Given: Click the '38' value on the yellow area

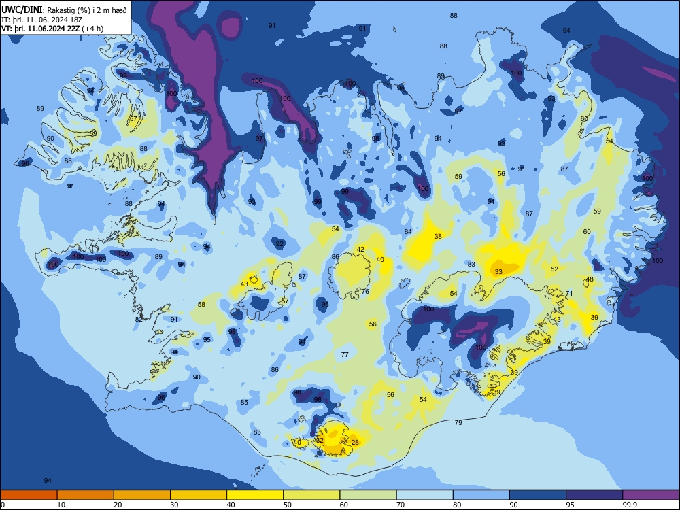Looking at the screenshot, I should click(x=438, y=237).
